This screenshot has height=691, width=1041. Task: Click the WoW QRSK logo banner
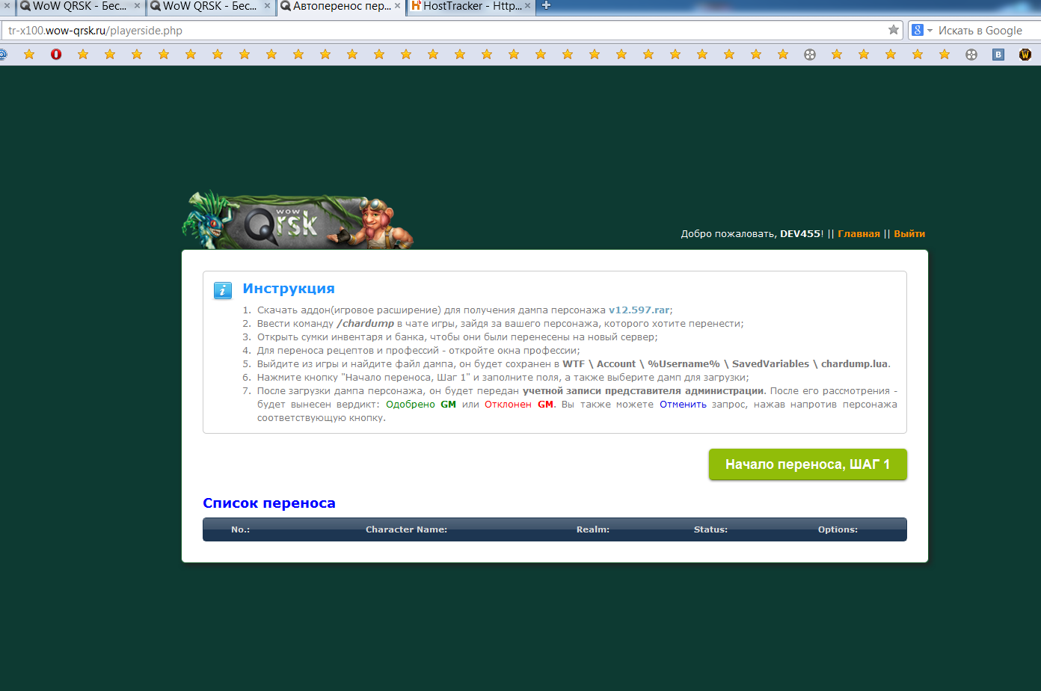pos(298,220)
